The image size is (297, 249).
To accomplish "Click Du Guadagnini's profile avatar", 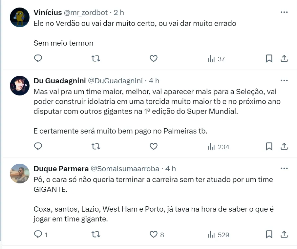I will (x=20, y=86).
